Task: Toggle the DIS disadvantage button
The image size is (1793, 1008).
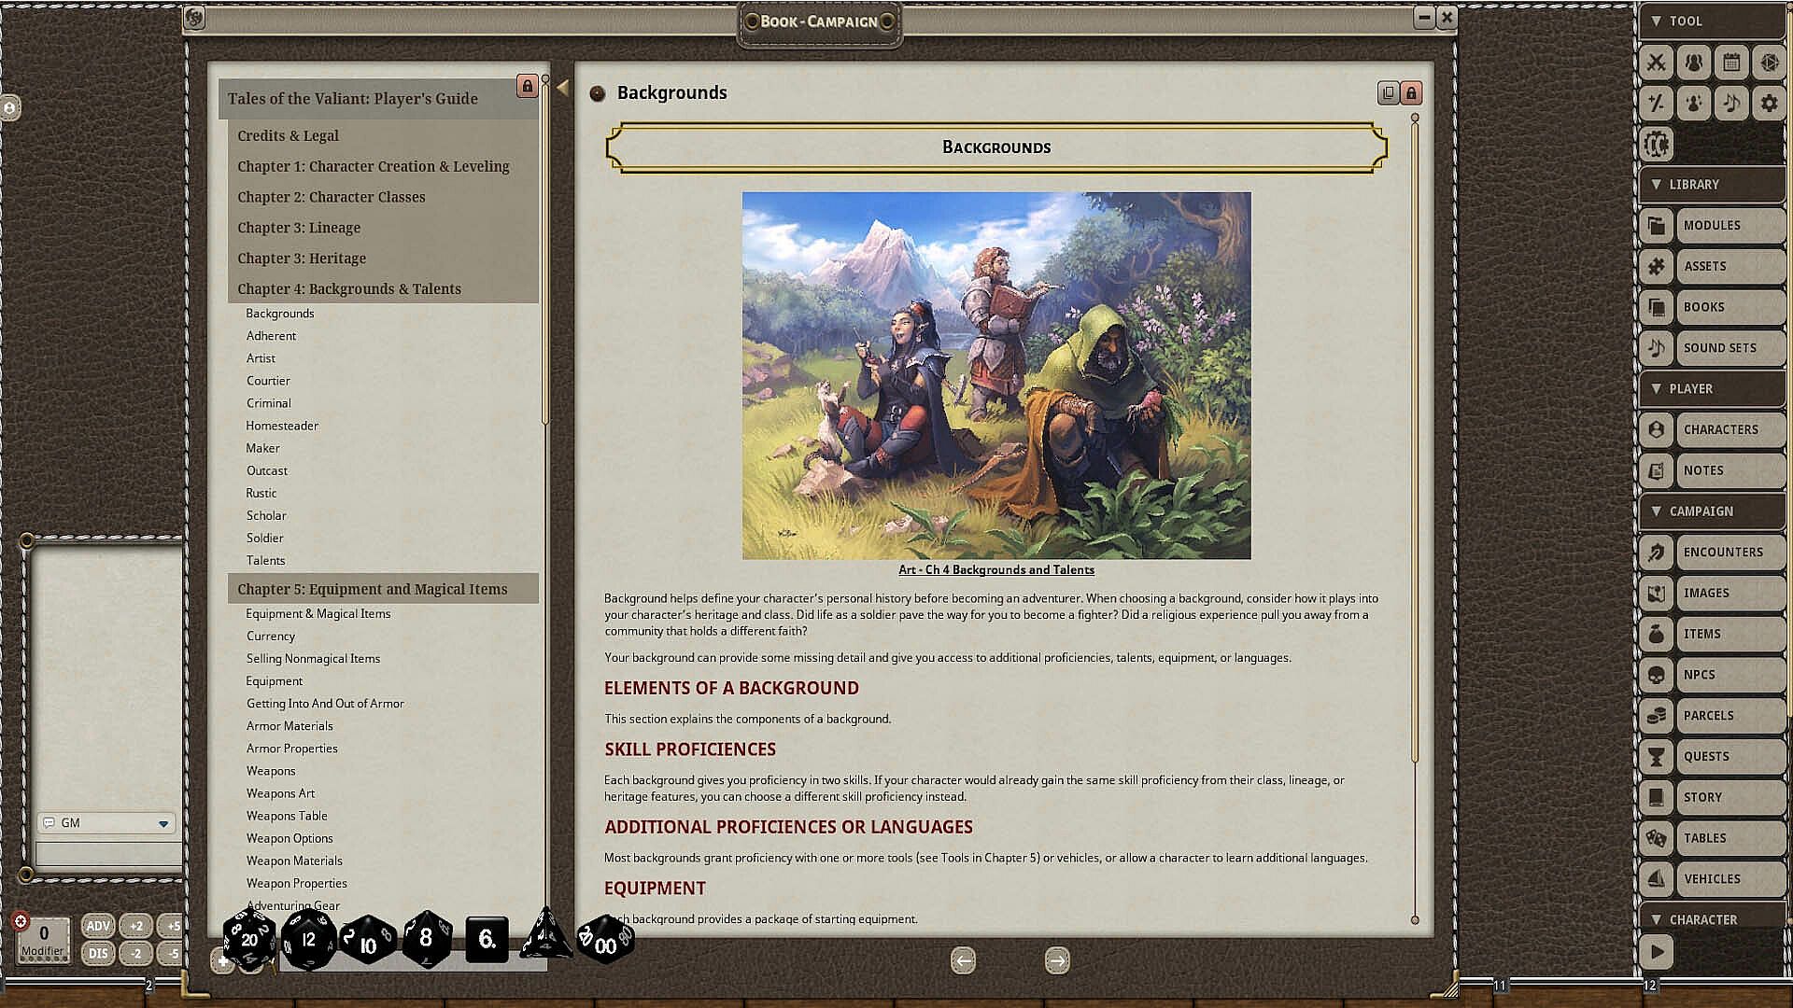Action: pyautogui.click(x=98, y=953)
